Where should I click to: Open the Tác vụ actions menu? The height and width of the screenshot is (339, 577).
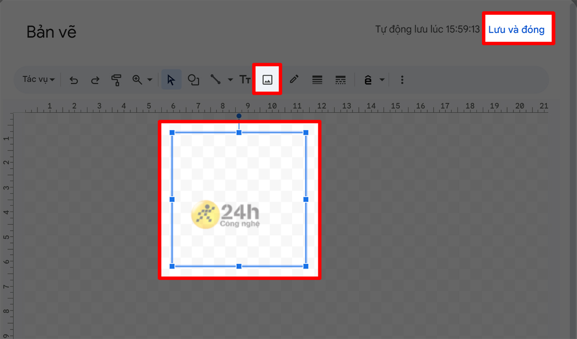click(39, 79)
